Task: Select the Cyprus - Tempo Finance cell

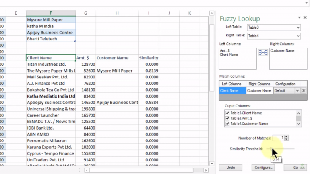Action: pos(51,153)
